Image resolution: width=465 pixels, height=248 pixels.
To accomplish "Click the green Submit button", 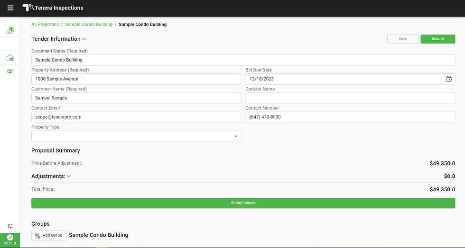I will coord(437,39).
